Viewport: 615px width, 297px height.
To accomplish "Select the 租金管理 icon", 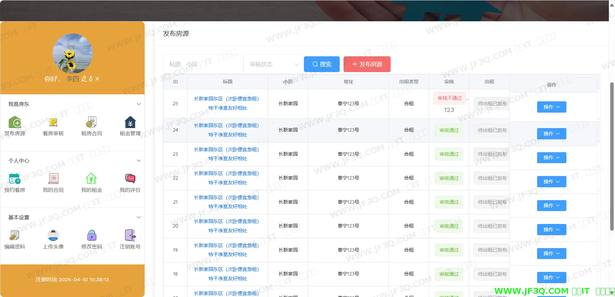I will (x=130, y=123).
